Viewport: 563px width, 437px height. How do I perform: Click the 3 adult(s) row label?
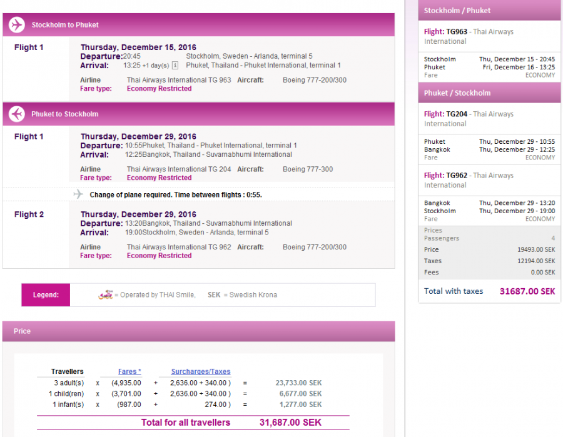tap(69, 383)
